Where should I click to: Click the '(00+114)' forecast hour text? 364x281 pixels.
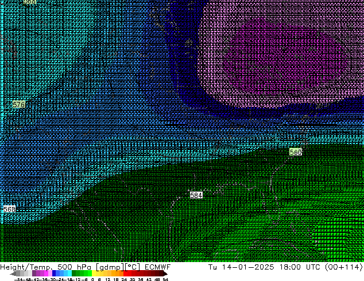(344, 267)
